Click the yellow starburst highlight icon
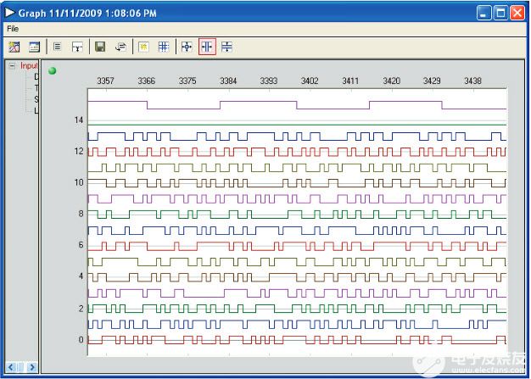This screenshot has height=379, width=531. point(143,47)
